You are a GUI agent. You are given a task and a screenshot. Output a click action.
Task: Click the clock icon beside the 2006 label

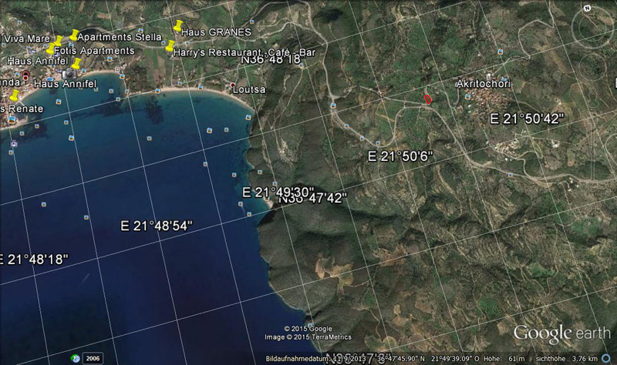pyautogui.click(x=76, y=358)
